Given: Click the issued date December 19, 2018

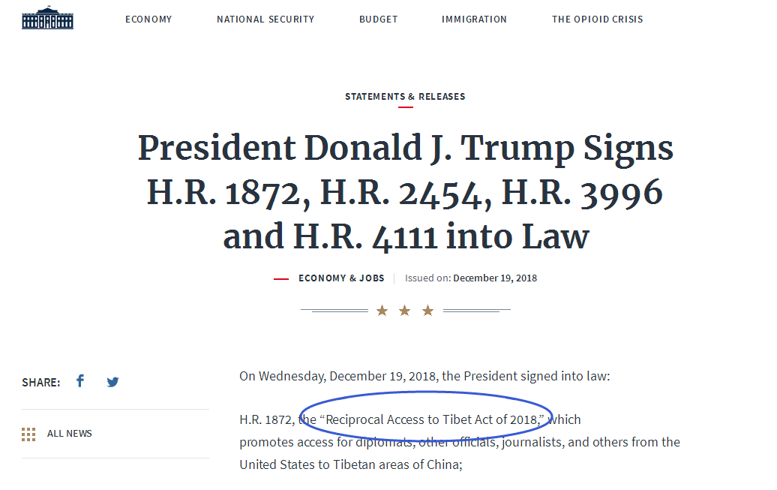Looking at the screenshot, I should 495,278.
